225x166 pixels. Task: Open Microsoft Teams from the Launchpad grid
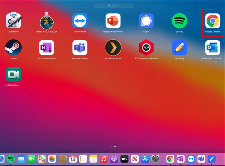80,48
